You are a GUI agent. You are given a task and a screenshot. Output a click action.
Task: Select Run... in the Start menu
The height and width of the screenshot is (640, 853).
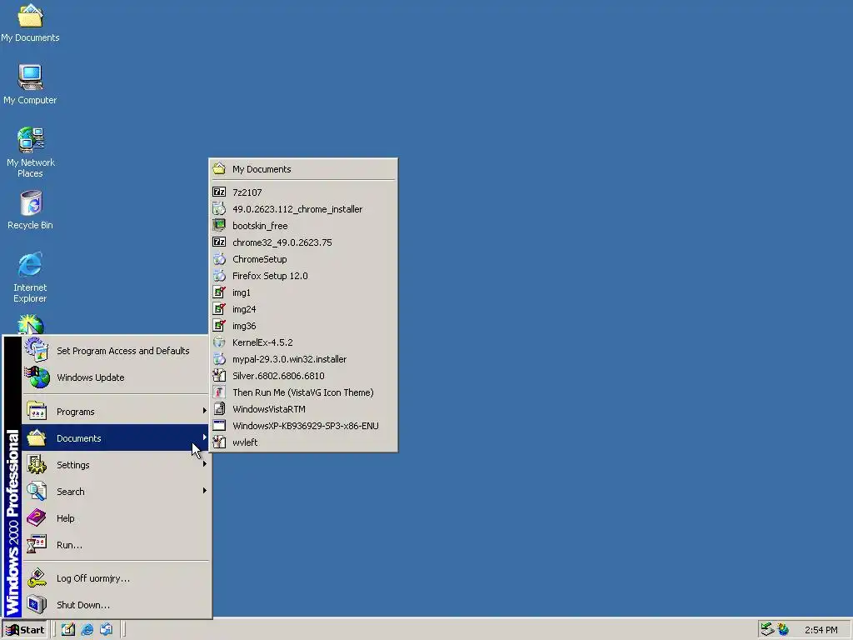(115, 545)
